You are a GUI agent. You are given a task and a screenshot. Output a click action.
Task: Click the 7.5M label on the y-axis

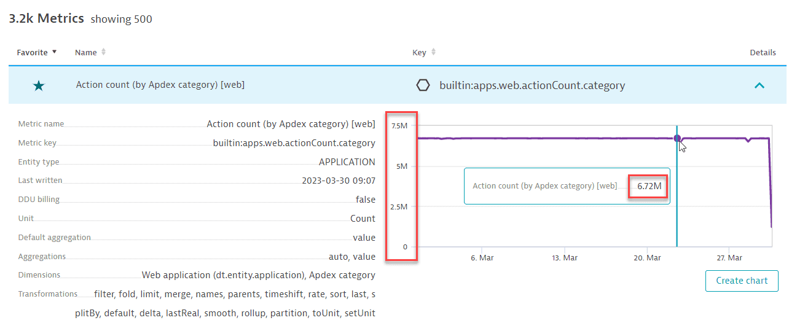point(399,126)
